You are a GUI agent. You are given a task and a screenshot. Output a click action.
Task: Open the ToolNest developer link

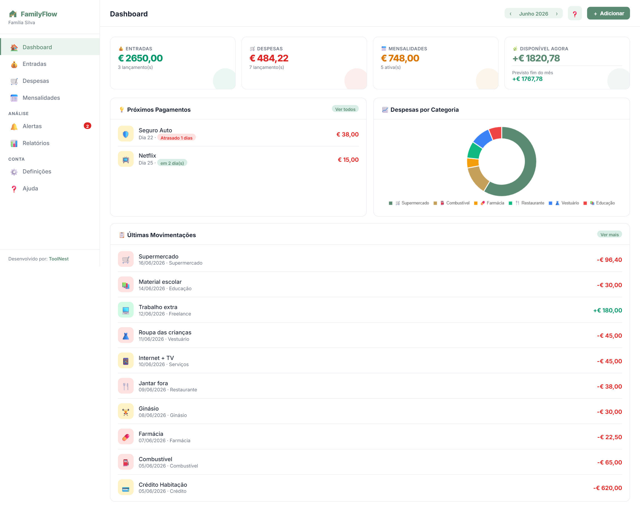pos(59,259)
